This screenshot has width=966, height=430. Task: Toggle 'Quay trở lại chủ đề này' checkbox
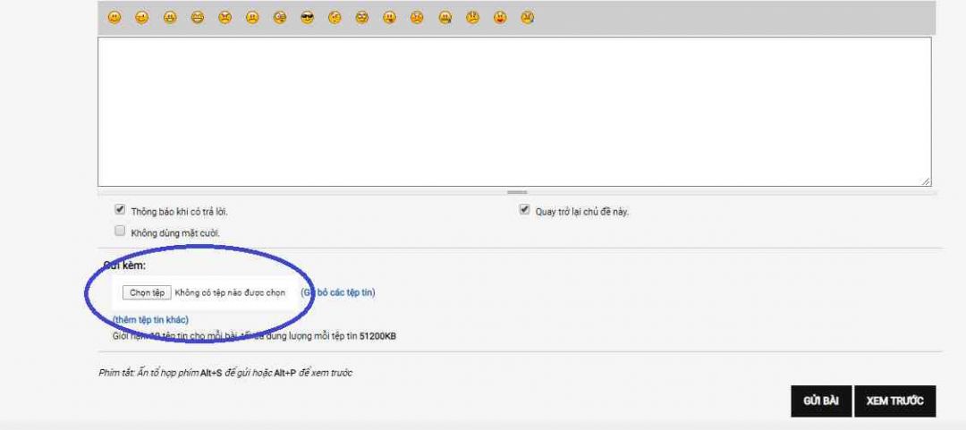point(525,210)
